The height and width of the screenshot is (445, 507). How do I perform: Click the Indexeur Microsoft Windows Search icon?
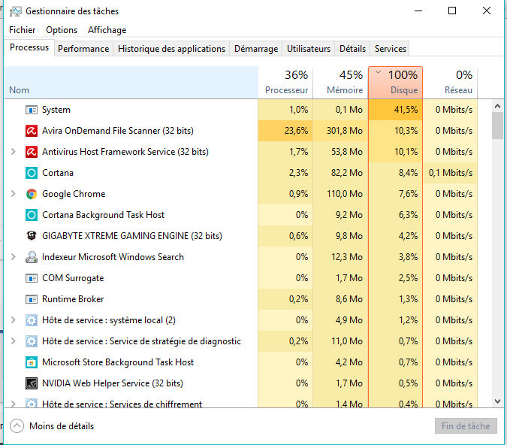point(32,257)
